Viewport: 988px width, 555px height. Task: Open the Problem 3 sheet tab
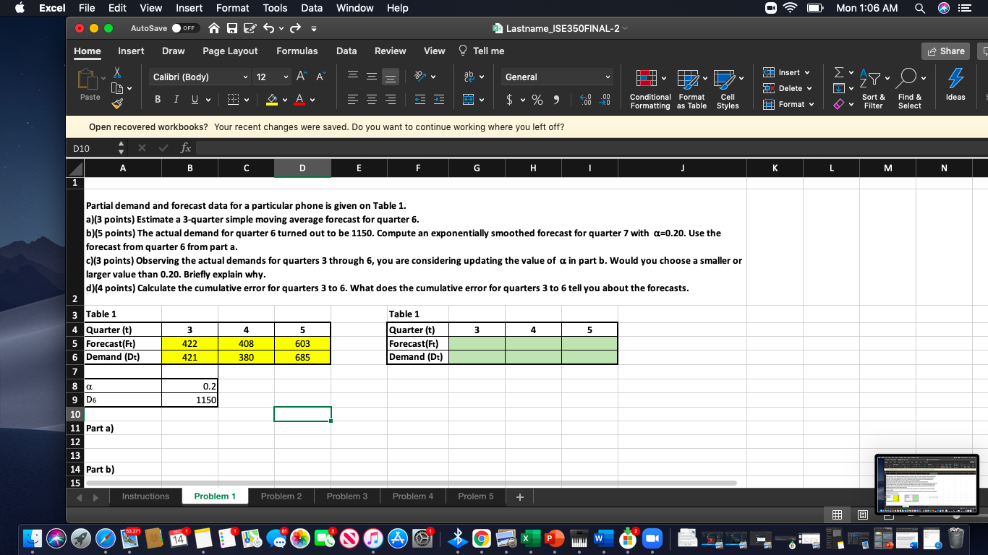click(348, 496)
